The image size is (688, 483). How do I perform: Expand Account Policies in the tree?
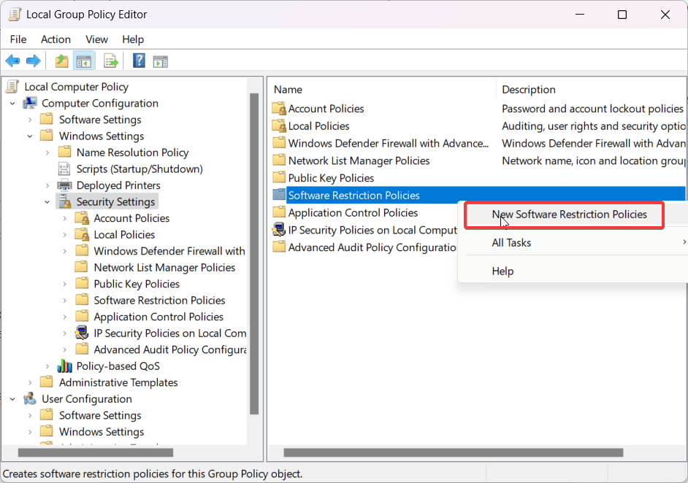[65, 218]
